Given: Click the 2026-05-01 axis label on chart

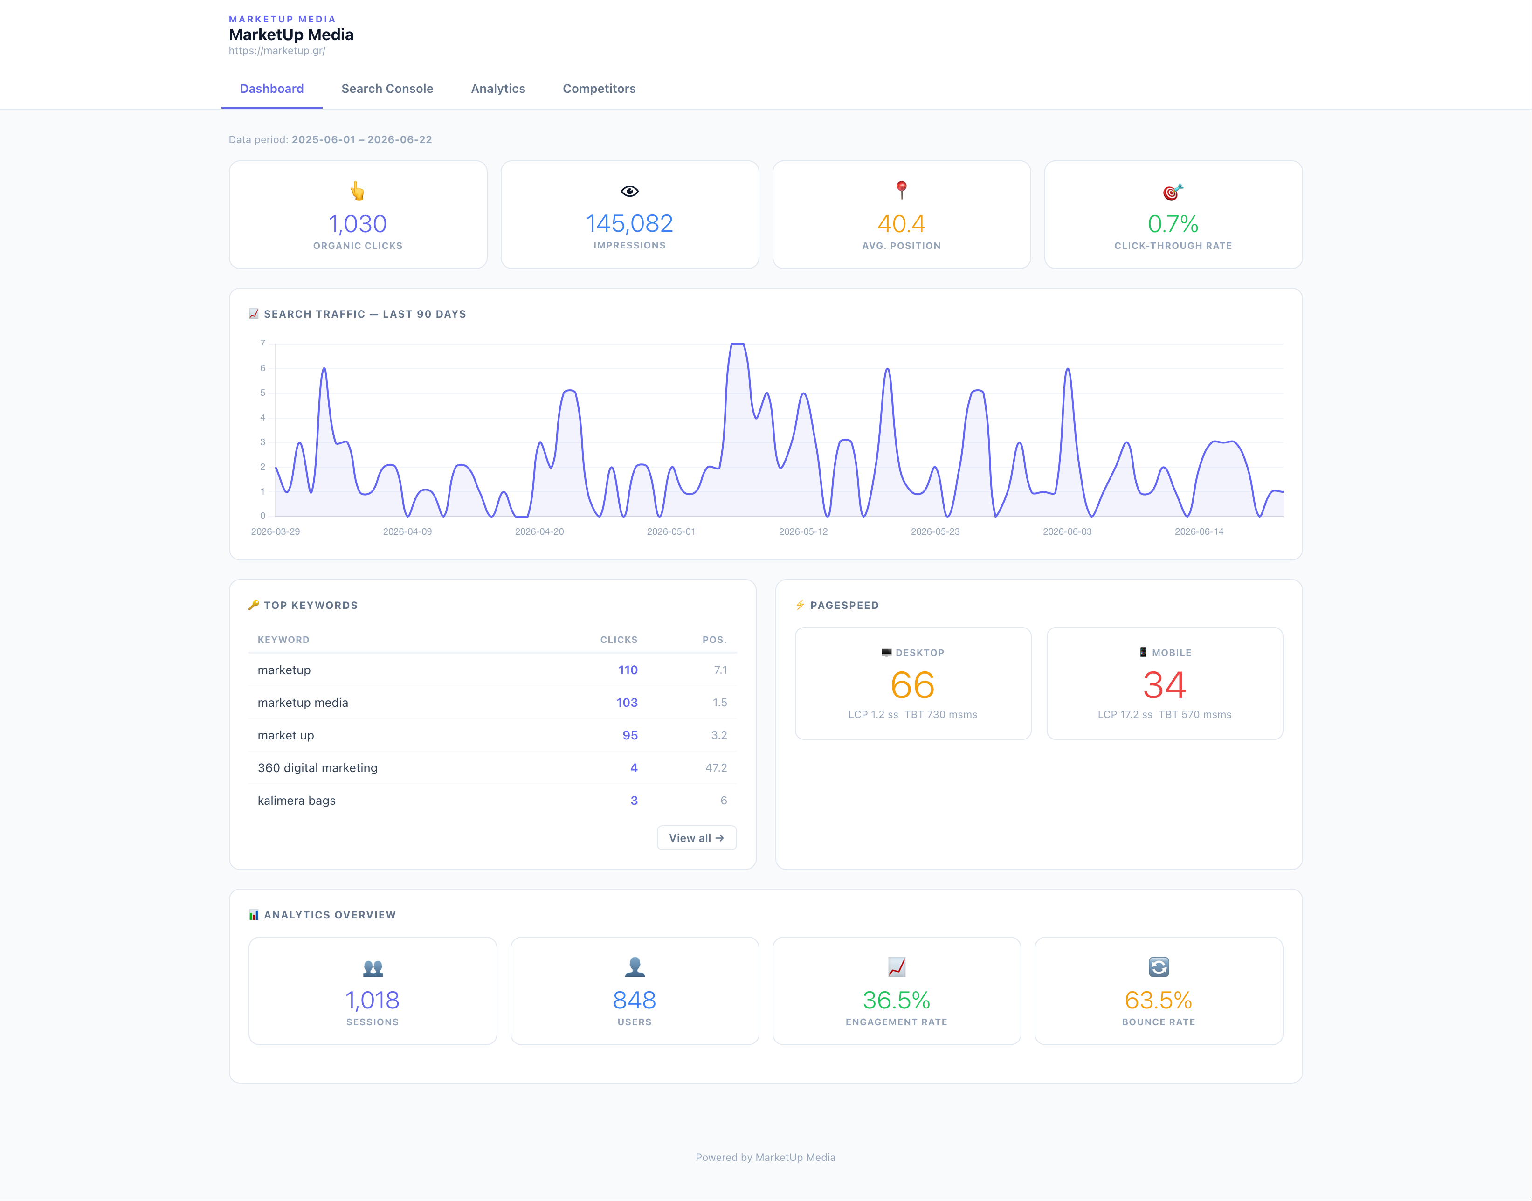Looking at the screenshot, I should pos(671,531).
